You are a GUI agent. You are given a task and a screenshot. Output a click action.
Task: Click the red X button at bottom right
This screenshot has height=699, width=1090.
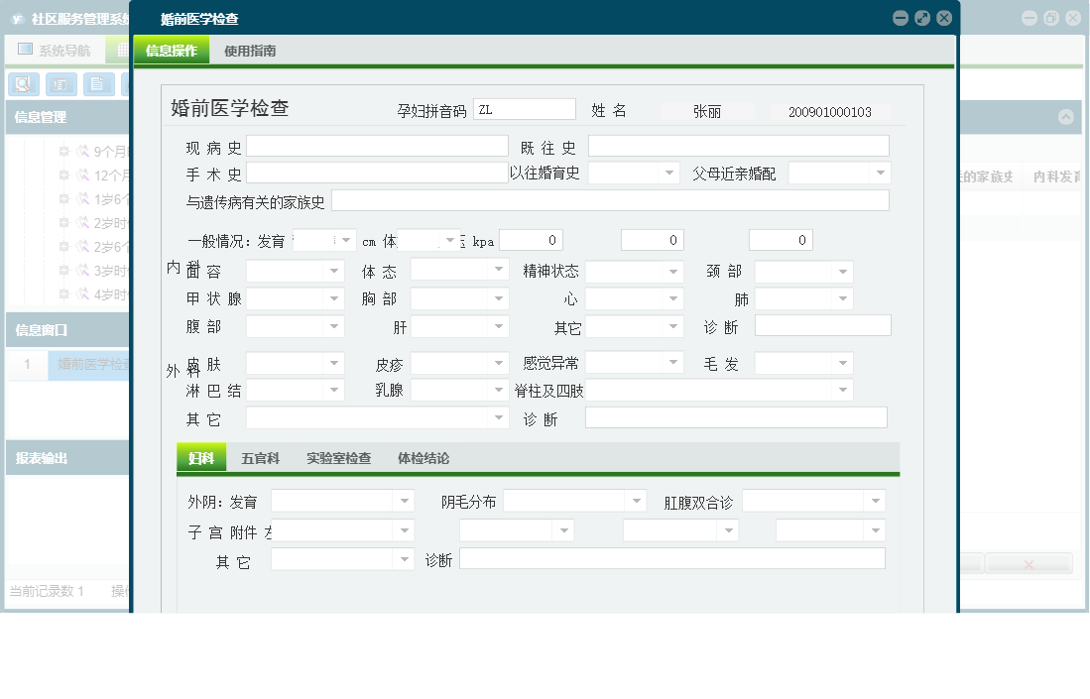(1029, 564)
